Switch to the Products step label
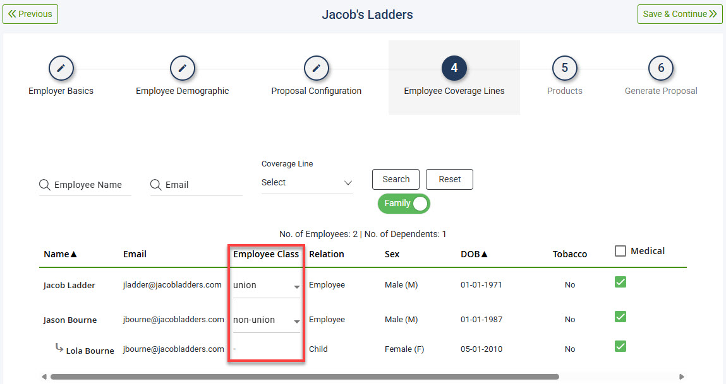This screenshot has height=384, width=726. [564, 90]
